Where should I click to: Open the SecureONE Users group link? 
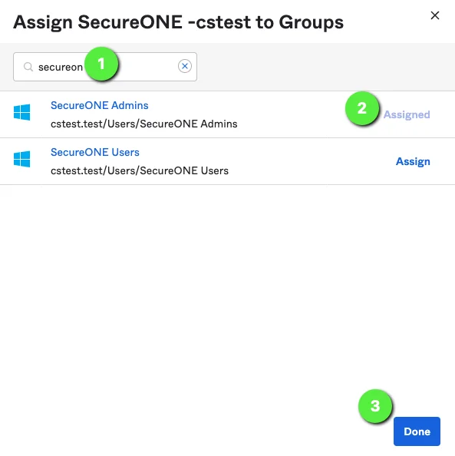point(95,153)
